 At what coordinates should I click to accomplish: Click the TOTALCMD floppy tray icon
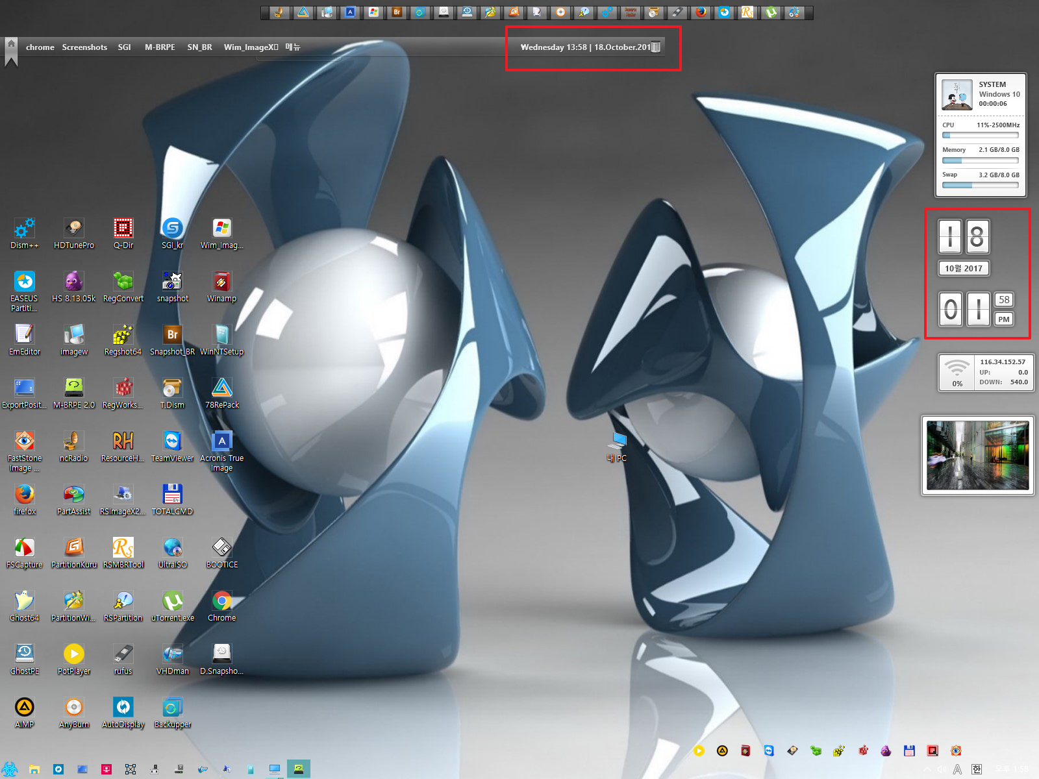tap(909, 751)
